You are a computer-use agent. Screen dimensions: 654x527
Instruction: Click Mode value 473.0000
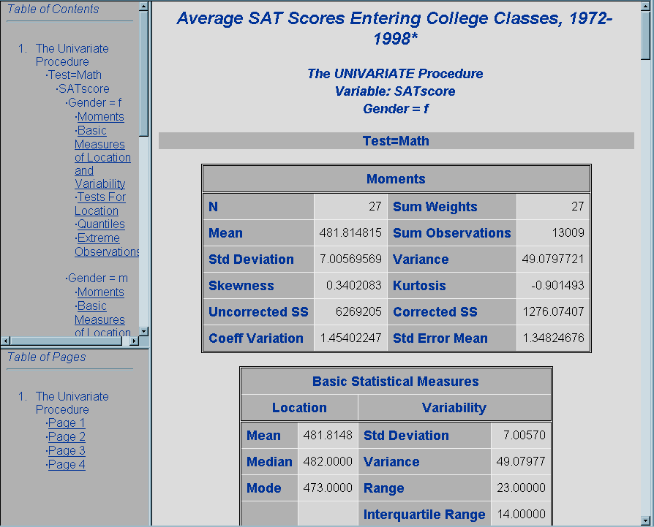click(328, 488)
